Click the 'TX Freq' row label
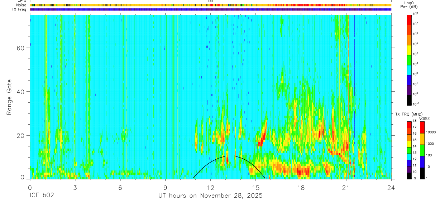 tap(20, 9)
